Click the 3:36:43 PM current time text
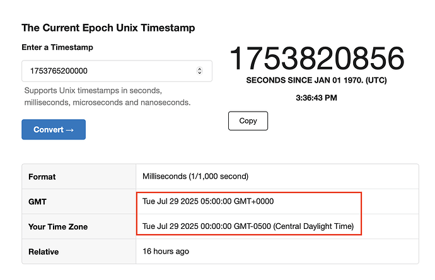 316,98
